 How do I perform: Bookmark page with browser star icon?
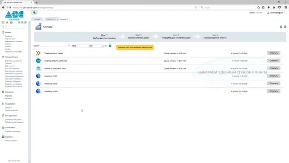point(258,7)
